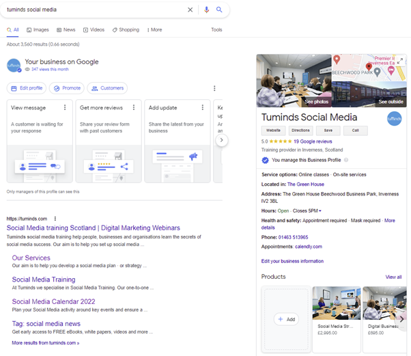
Task: Open the Social Media Calendar 2022 sitelink
Action: [53, 302]
